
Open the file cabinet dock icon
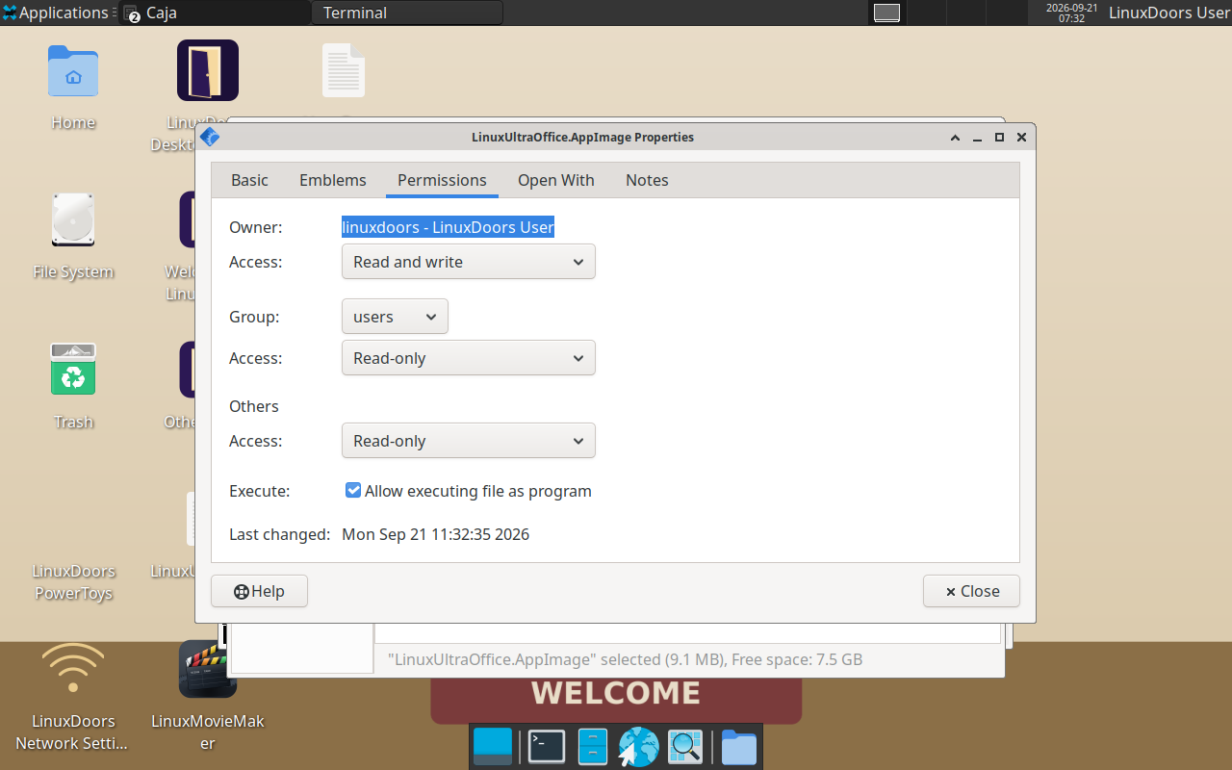593,747
